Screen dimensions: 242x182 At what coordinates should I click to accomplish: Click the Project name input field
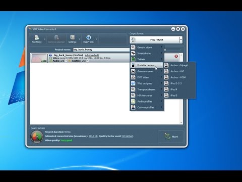101,50
